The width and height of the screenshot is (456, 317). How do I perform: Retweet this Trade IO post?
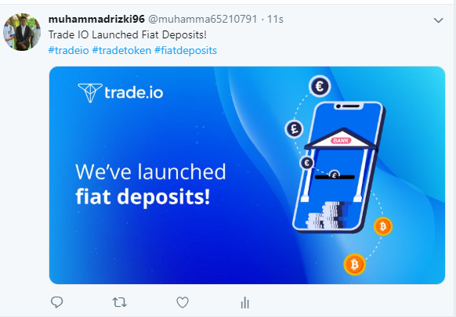[120, 302]
